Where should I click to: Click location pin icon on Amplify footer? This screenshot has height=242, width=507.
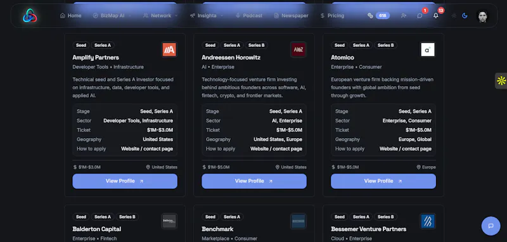[148, 167]
